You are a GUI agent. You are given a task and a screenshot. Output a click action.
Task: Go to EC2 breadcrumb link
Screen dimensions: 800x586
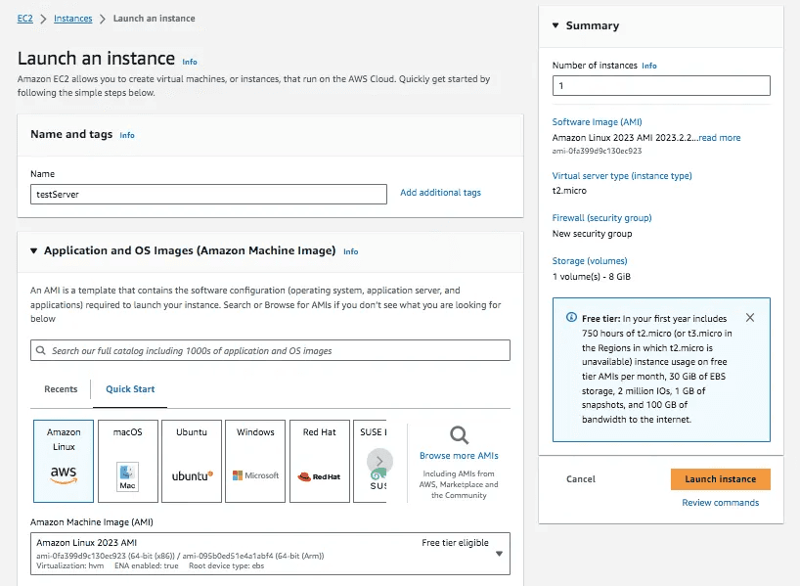pos(25,19)
